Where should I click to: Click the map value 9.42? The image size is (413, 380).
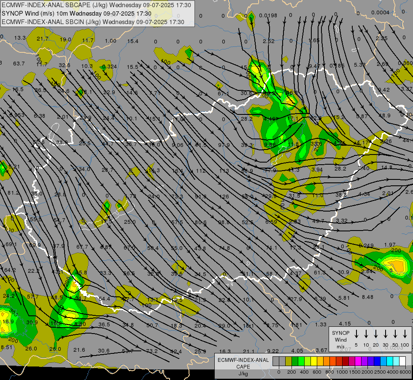click(384, 90)
